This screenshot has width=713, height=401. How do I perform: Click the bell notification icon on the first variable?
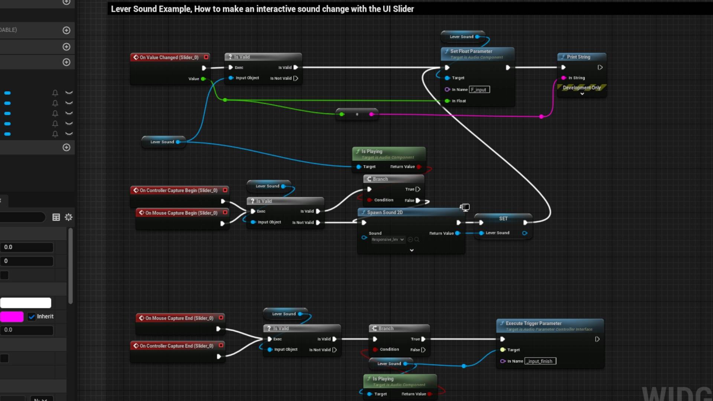pos(55,93)
